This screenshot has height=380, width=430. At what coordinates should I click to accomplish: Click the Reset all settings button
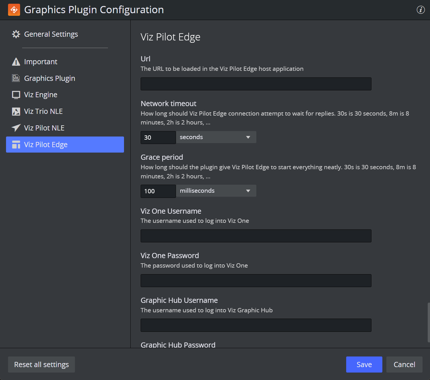[41, 365]
